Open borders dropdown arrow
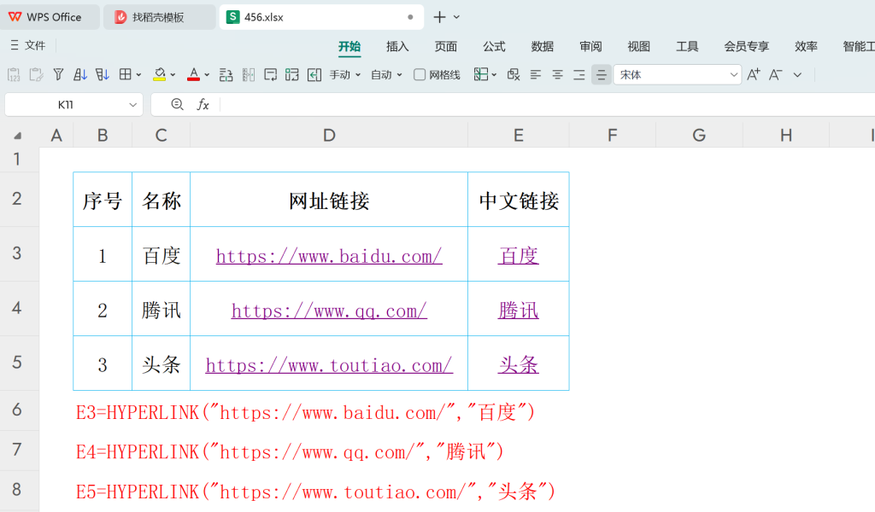875x512 pixels. 139,74
